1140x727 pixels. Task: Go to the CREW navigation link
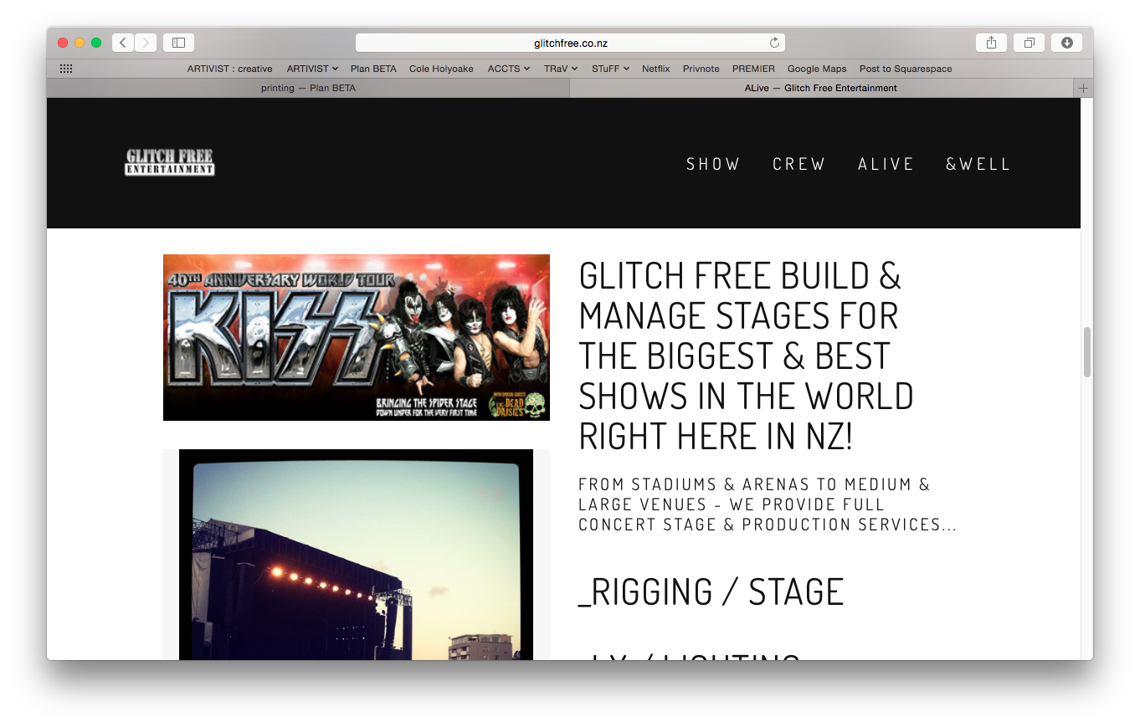click(x=799, y=164)
